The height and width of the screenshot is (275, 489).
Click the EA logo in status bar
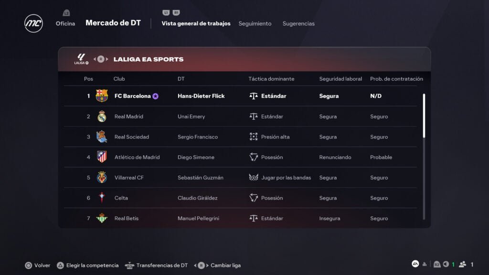tap(415, 264)
